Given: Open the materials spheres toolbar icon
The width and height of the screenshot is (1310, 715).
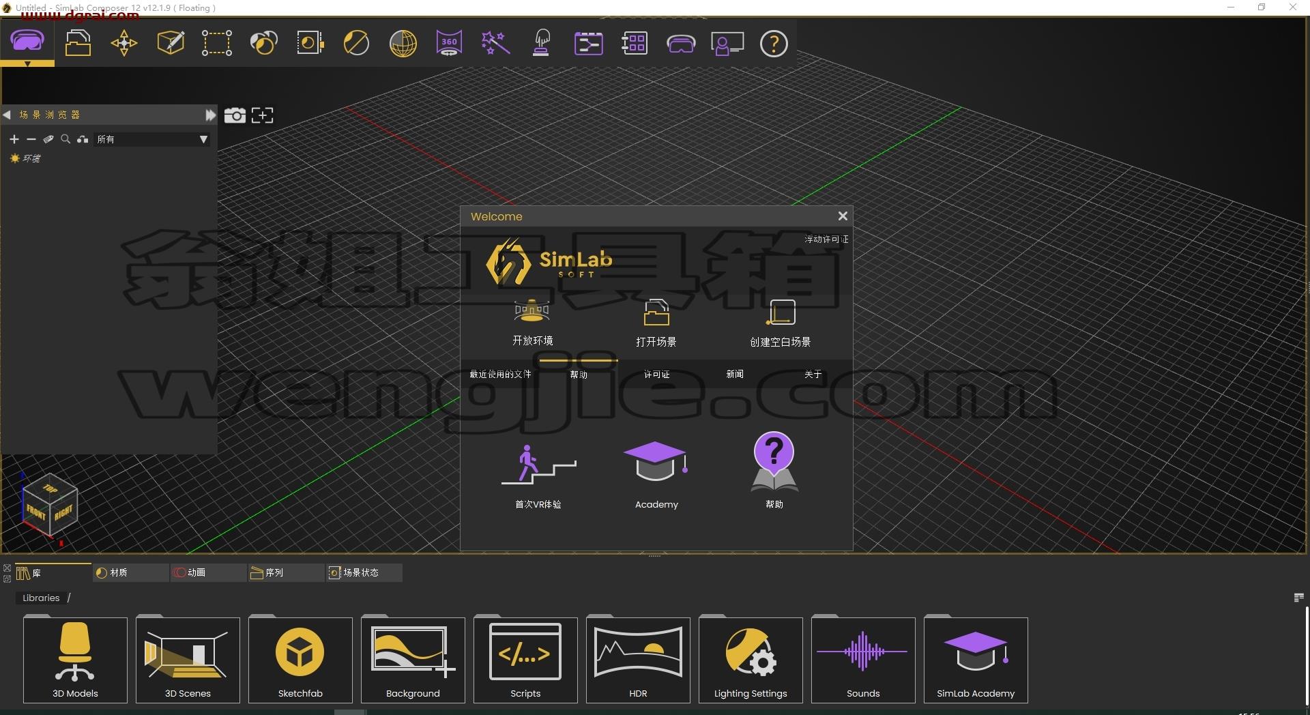Looking at the screenshot, I should coord(263,43).
